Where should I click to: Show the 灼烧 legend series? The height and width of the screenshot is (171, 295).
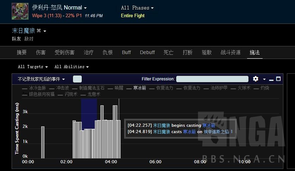tap(265, 88)
